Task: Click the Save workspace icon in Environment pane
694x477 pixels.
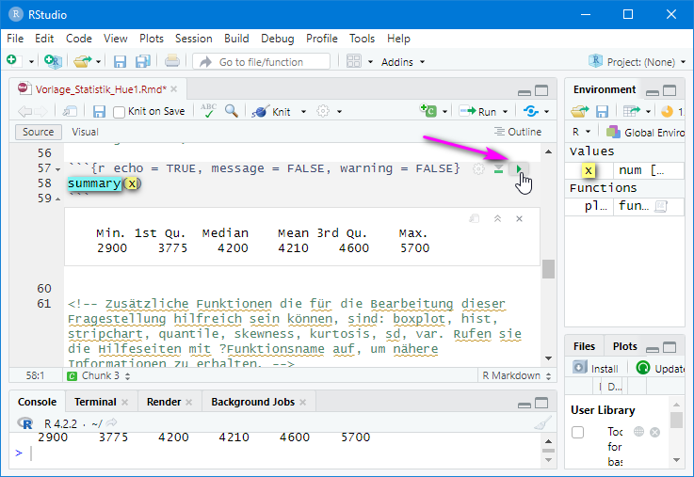Action: point(602,111)
